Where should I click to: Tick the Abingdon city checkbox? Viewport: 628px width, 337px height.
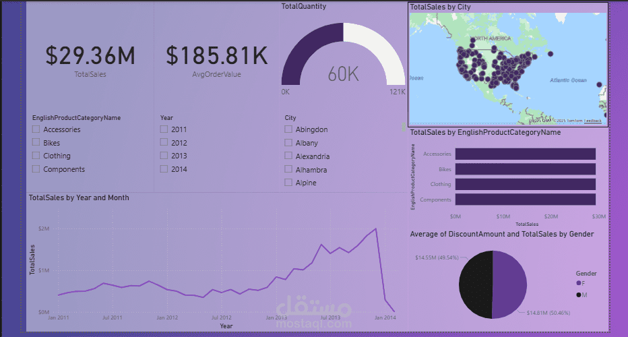tap(288, 129)
